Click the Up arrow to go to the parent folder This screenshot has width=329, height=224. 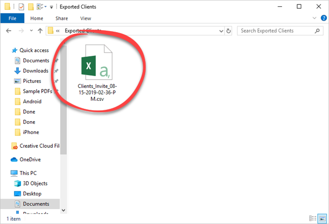(x=40, y=31)
